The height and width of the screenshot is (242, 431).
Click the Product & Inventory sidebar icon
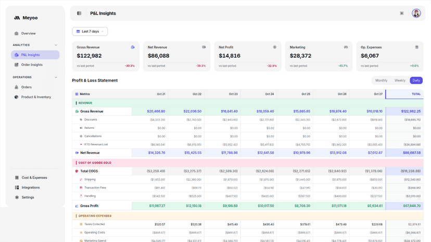click(x=17, y=97)
